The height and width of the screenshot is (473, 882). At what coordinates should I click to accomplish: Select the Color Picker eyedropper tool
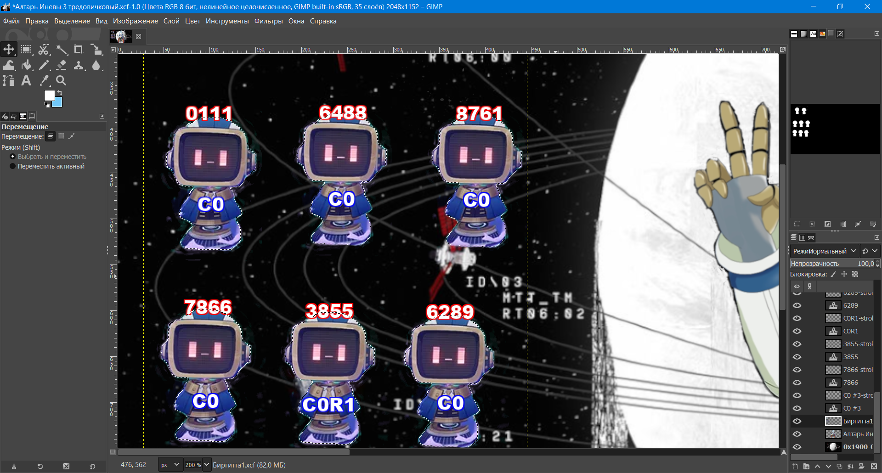point(44,81)
